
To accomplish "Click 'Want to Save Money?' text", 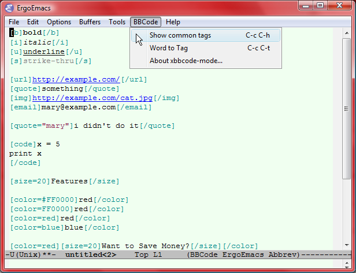I will tap(146, 246).
